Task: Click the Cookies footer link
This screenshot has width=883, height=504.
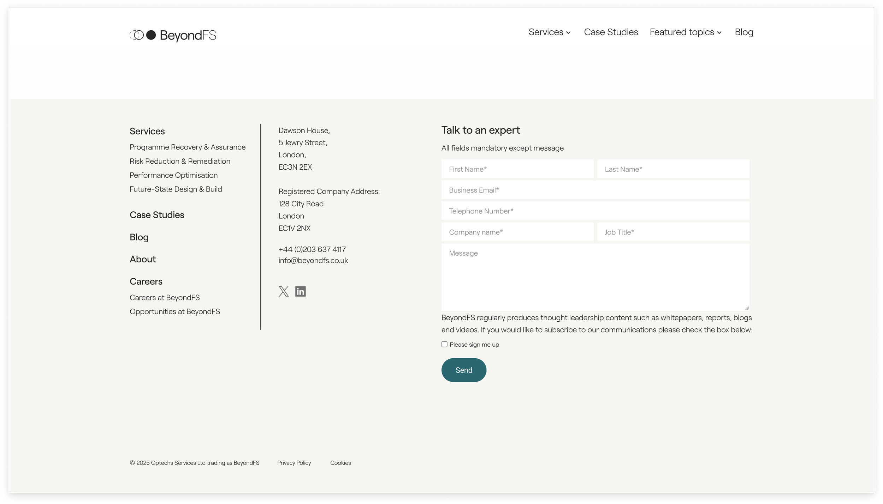Action: (340, 463)
